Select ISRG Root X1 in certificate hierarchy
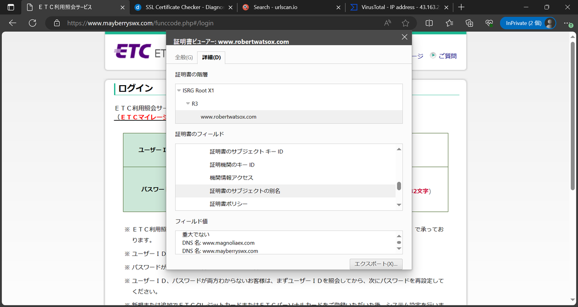Image resolution: width=578 pixels, height=307 pixels. [x=198, y=90]
